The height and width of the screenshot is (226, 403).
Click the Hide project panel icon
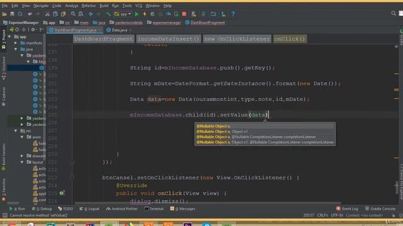[42, 30]
